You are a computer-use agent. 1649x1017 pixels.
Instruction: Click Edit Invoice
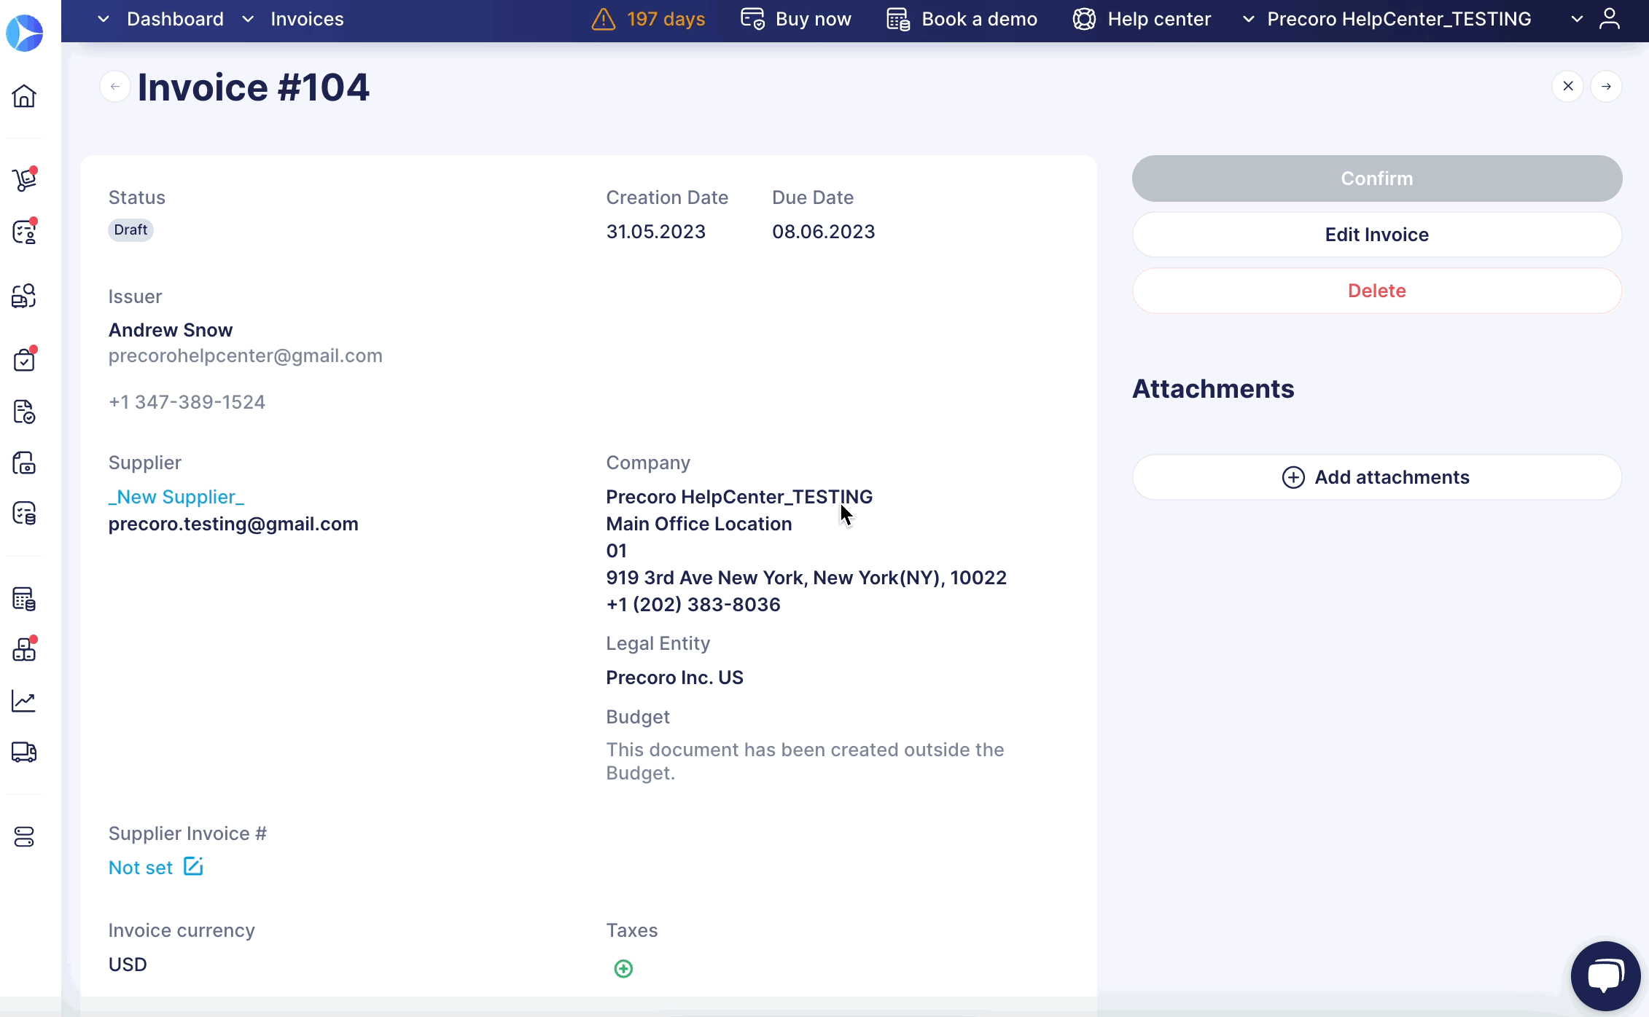(x=1376, y=235)
